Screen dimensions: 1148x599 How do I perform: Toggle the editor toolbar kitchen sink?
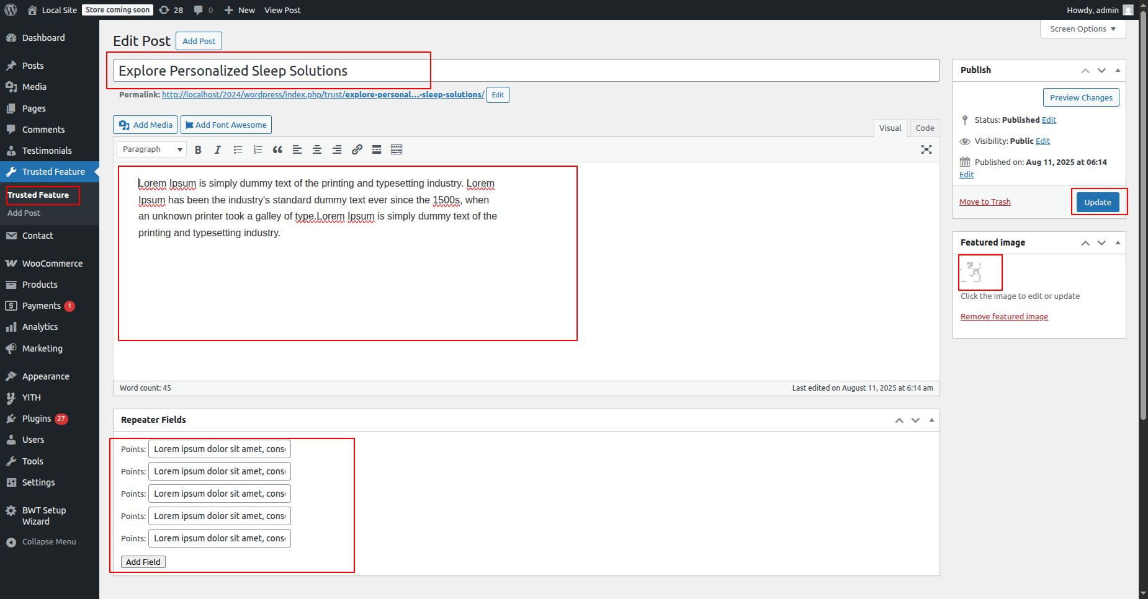(397, 149)
